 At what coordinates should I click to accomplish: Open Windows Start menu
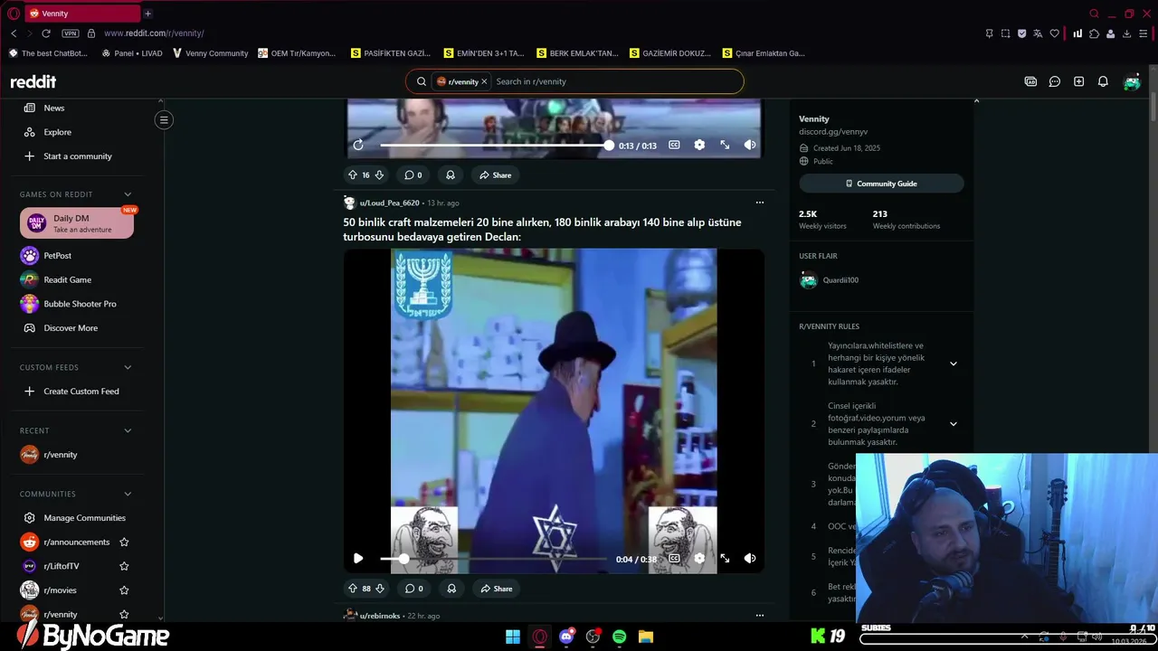coord(513,637)
